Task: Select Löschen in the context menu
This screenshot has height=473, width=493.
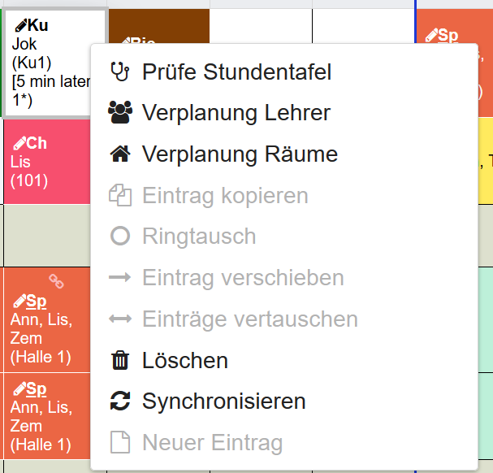Action: click(x=185, y=360)
